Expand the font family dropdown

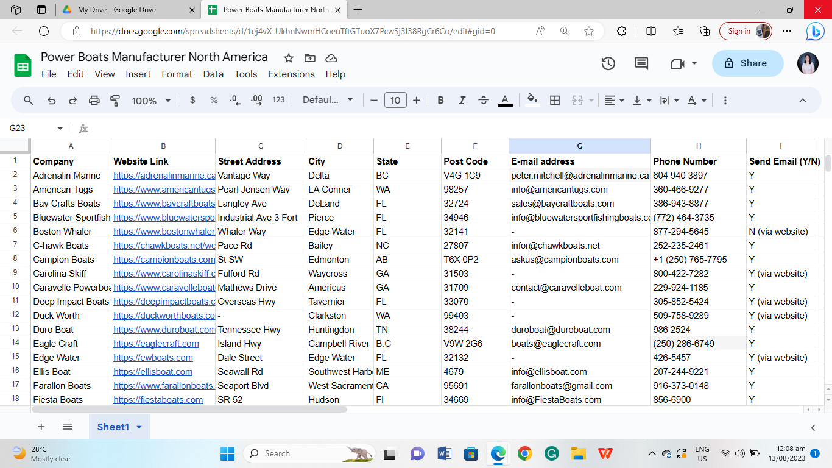coord(328,101)
